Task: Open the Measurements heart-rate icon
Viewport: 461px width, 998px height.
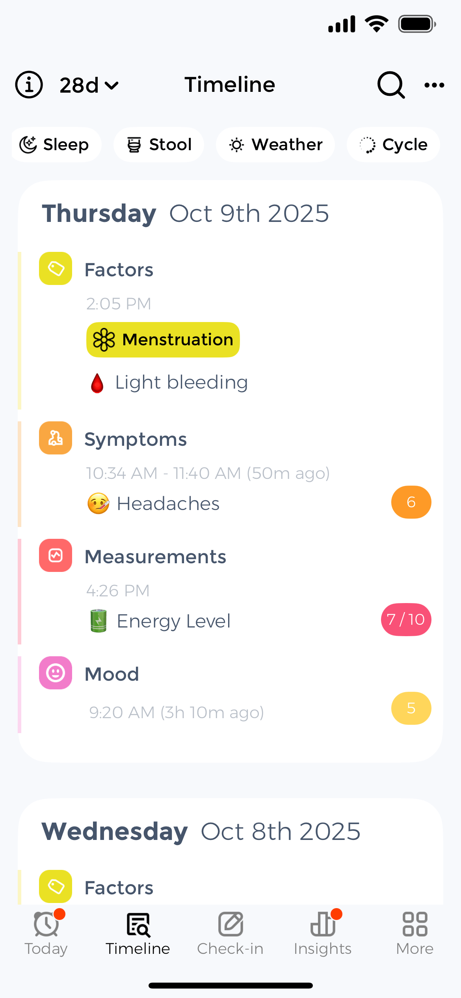Action: click(x=55, y=556)
